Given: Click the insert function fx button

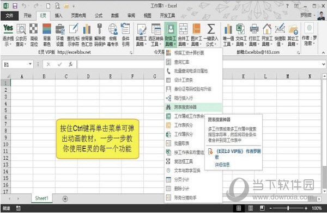Looking at the screenshot, I should click(71, 65).
